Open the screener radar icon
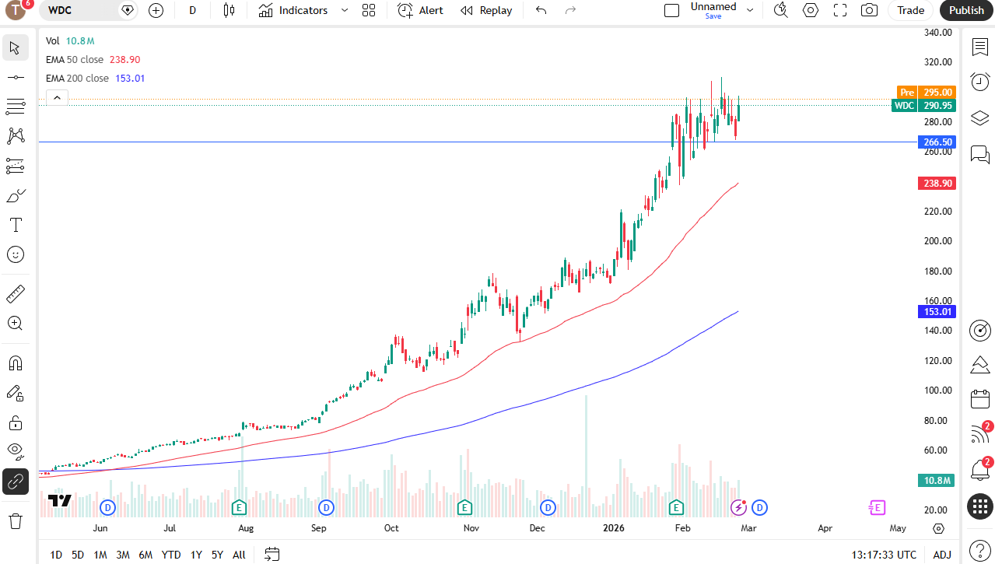Image resolution: width=995 pixels, height=564 pixels. [x=979, y=330]
